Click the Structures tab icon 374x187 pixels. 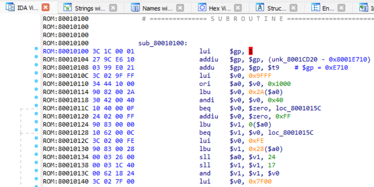(260, 8)
